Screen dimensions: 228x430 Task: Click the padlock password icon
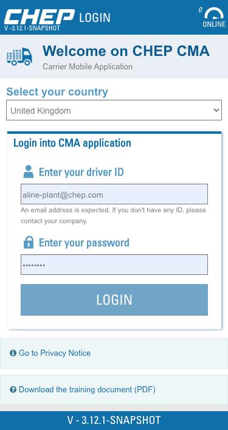(x=29, y=243)
